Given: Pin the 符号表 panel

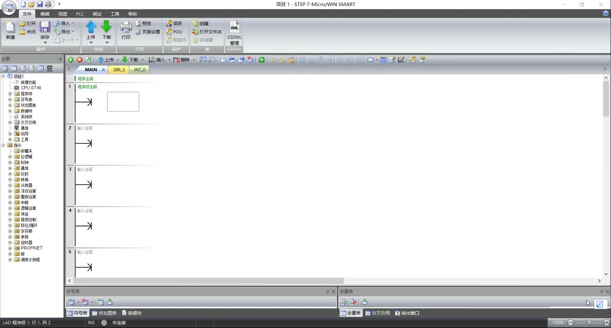Looking at the screenshot, I should click(x=327, y=291).
